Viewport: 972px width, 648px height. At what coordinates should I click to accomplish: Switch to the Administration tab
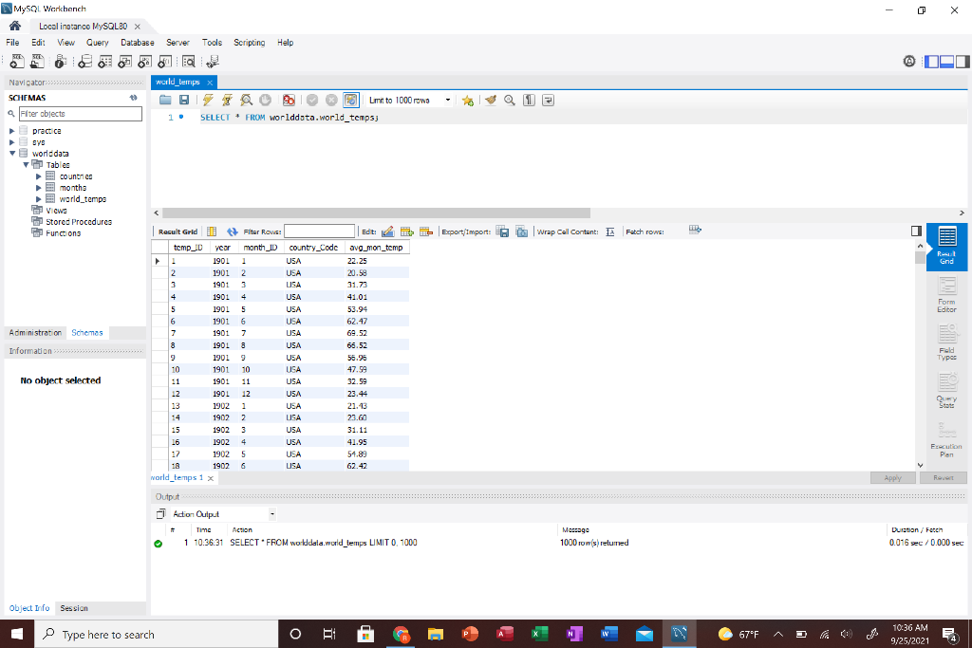click(x=35, y=332)
